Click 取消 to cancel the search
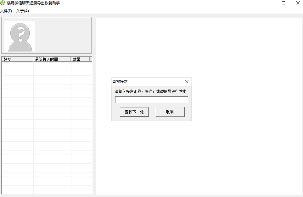 coord(170,112)
